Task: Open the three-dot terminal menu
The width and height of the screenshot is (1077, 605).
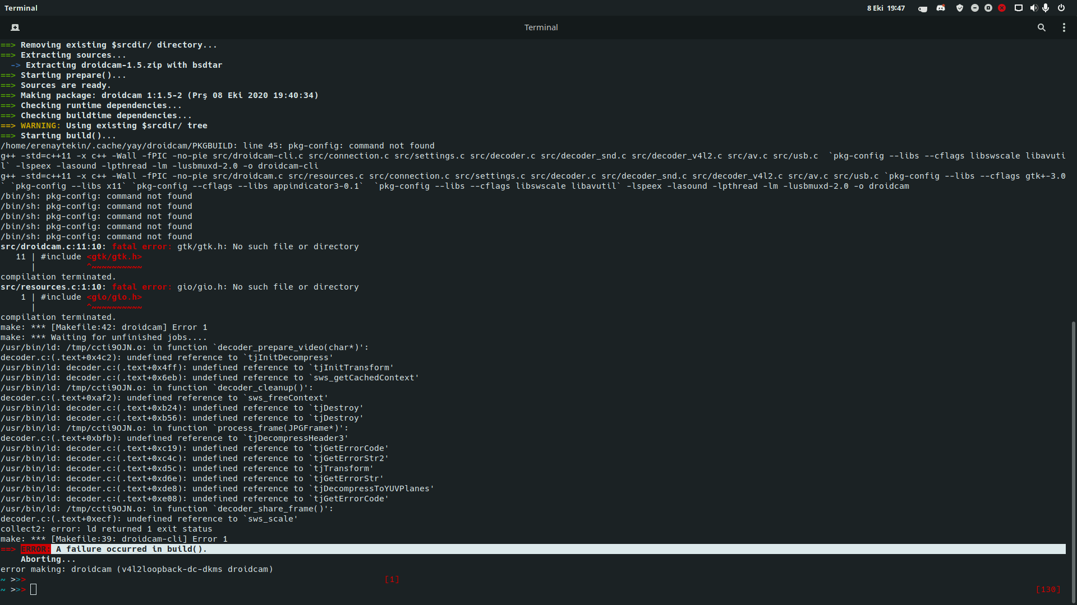Action: (x=1064, y=27)
